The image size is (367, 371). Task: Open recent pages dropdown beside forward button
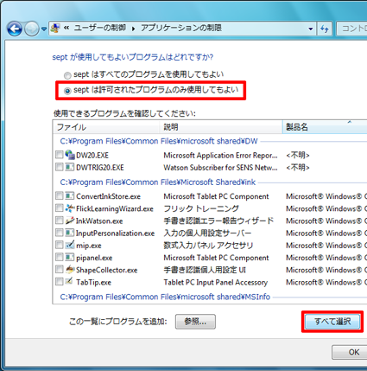click(44, 29)
